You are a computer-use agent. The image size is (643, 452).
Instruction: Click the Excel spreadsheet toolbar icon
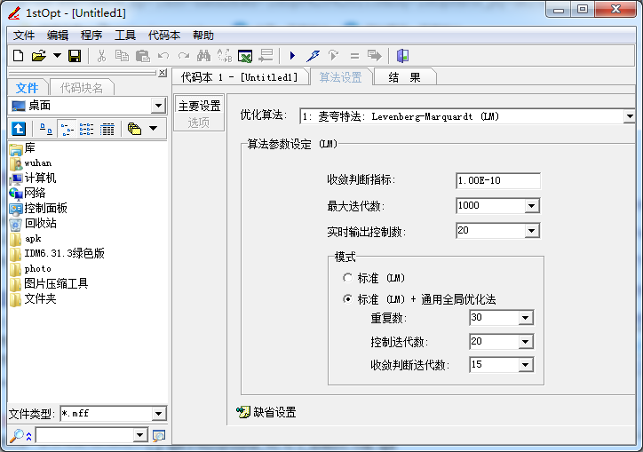245,55
